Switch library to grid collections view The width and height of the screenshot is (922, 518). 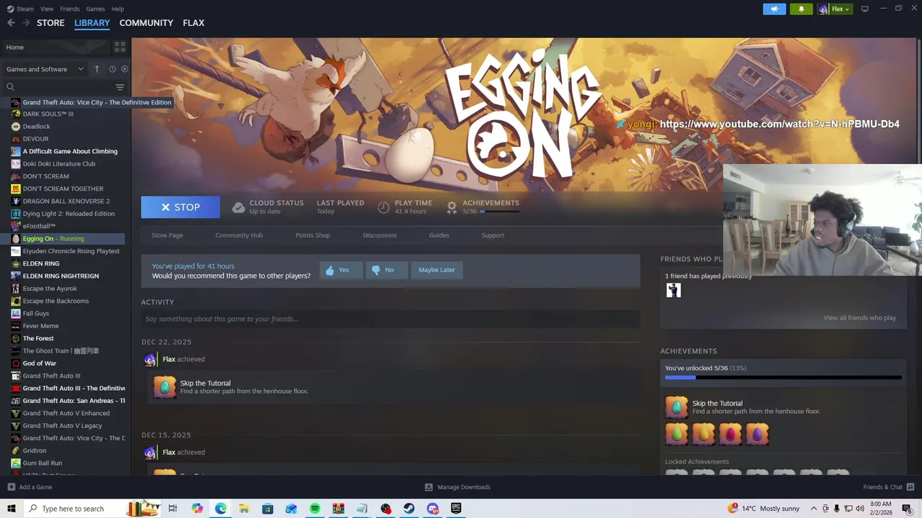pyautogui.click(x=120, y=47)
